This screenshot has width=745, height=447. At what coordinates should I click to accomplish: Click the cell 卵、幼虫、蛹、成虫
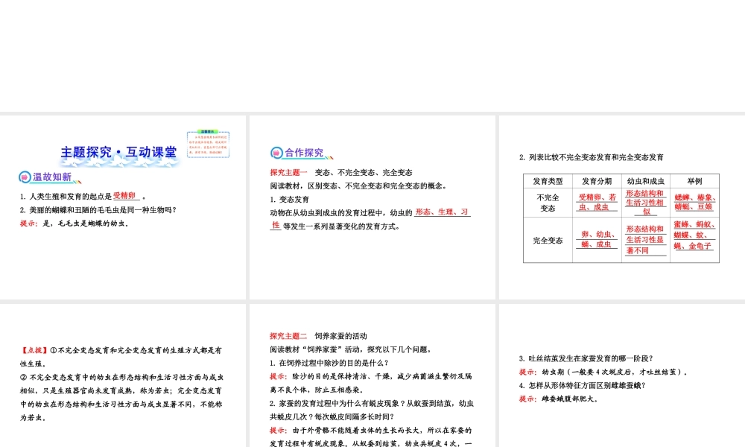597,239
